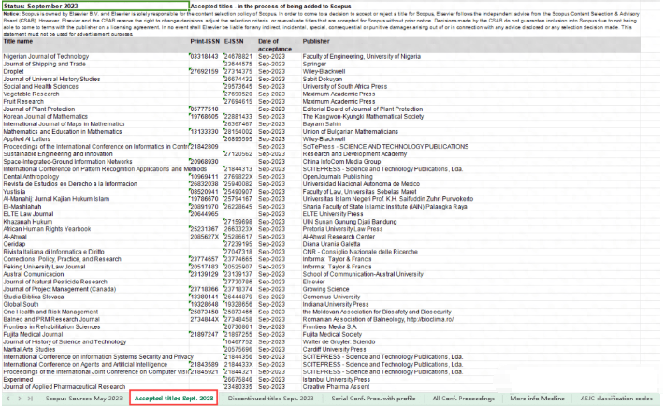Select publisher Elsevier cell
The height and width of the screenshot is (406, 663).
click(x=313, y=283)
